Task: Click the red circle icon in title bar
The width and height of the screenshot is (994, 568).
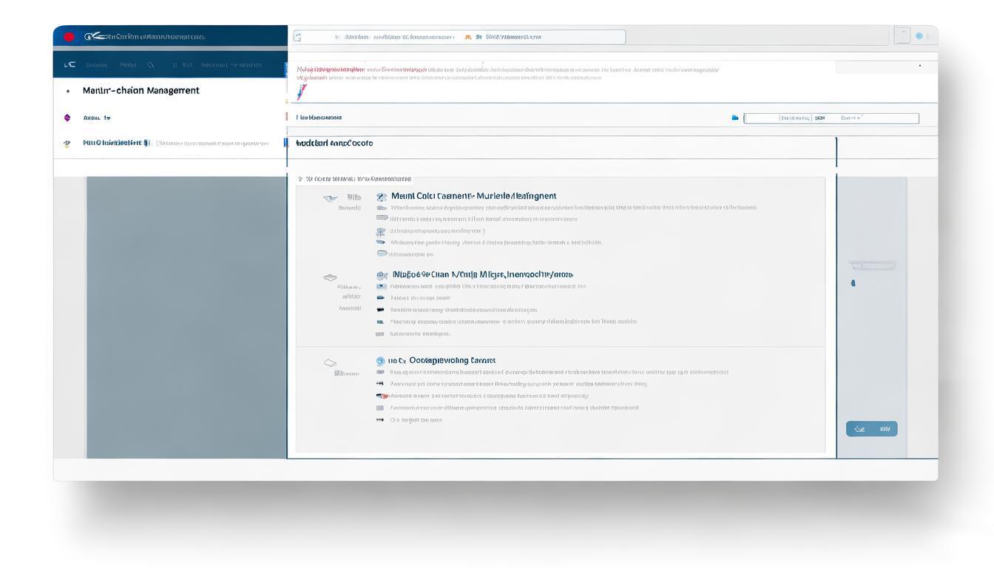Action: pos(69,36)
